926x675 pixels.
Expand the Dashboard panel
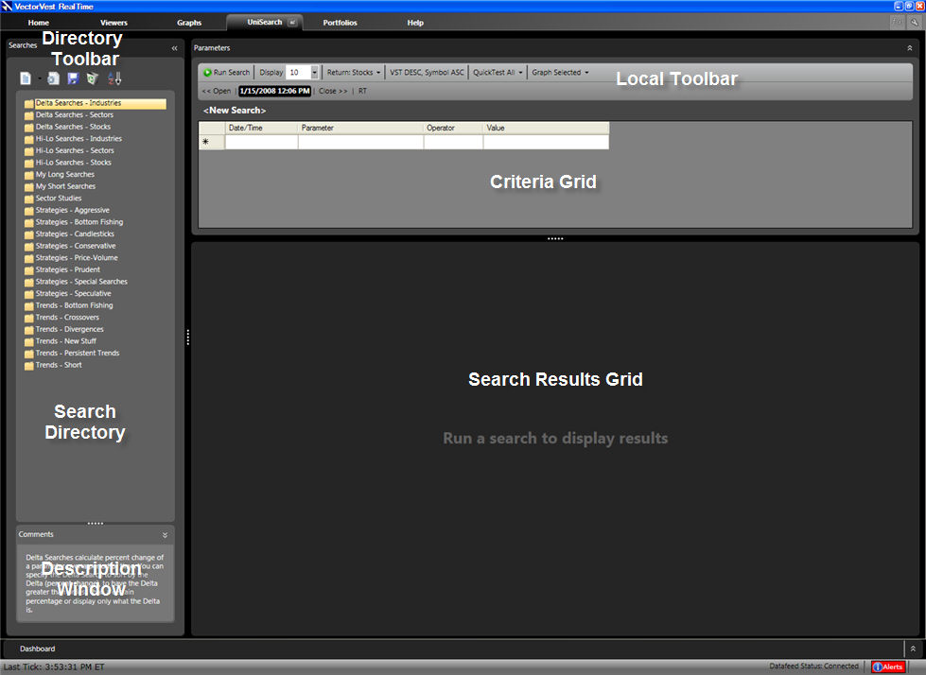(x=912, y=649)
